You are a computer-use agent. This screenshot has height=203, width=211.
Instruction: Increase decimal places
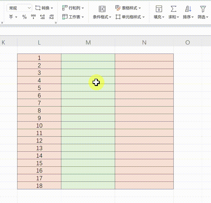click(x=43, y=17)
